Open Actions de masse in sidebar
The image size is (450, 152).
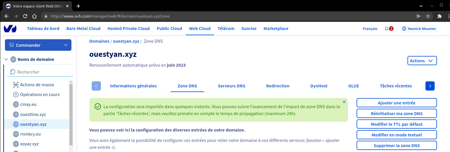click(37, 85)
